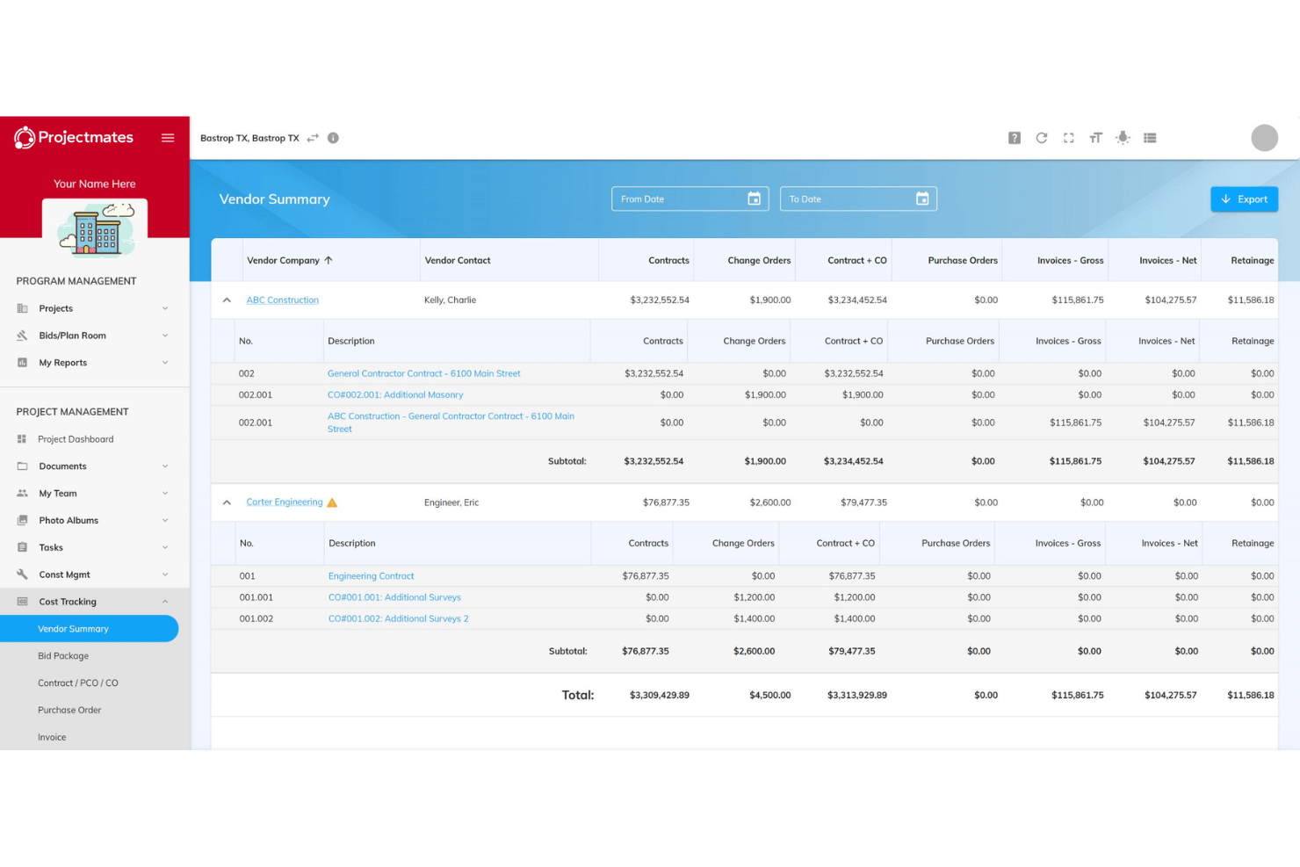Image resolution: width=1300 pixels, height=867 pixels.
Task: Collapse the ABC Construction vendor row
Action: click(x=227, y=300)
